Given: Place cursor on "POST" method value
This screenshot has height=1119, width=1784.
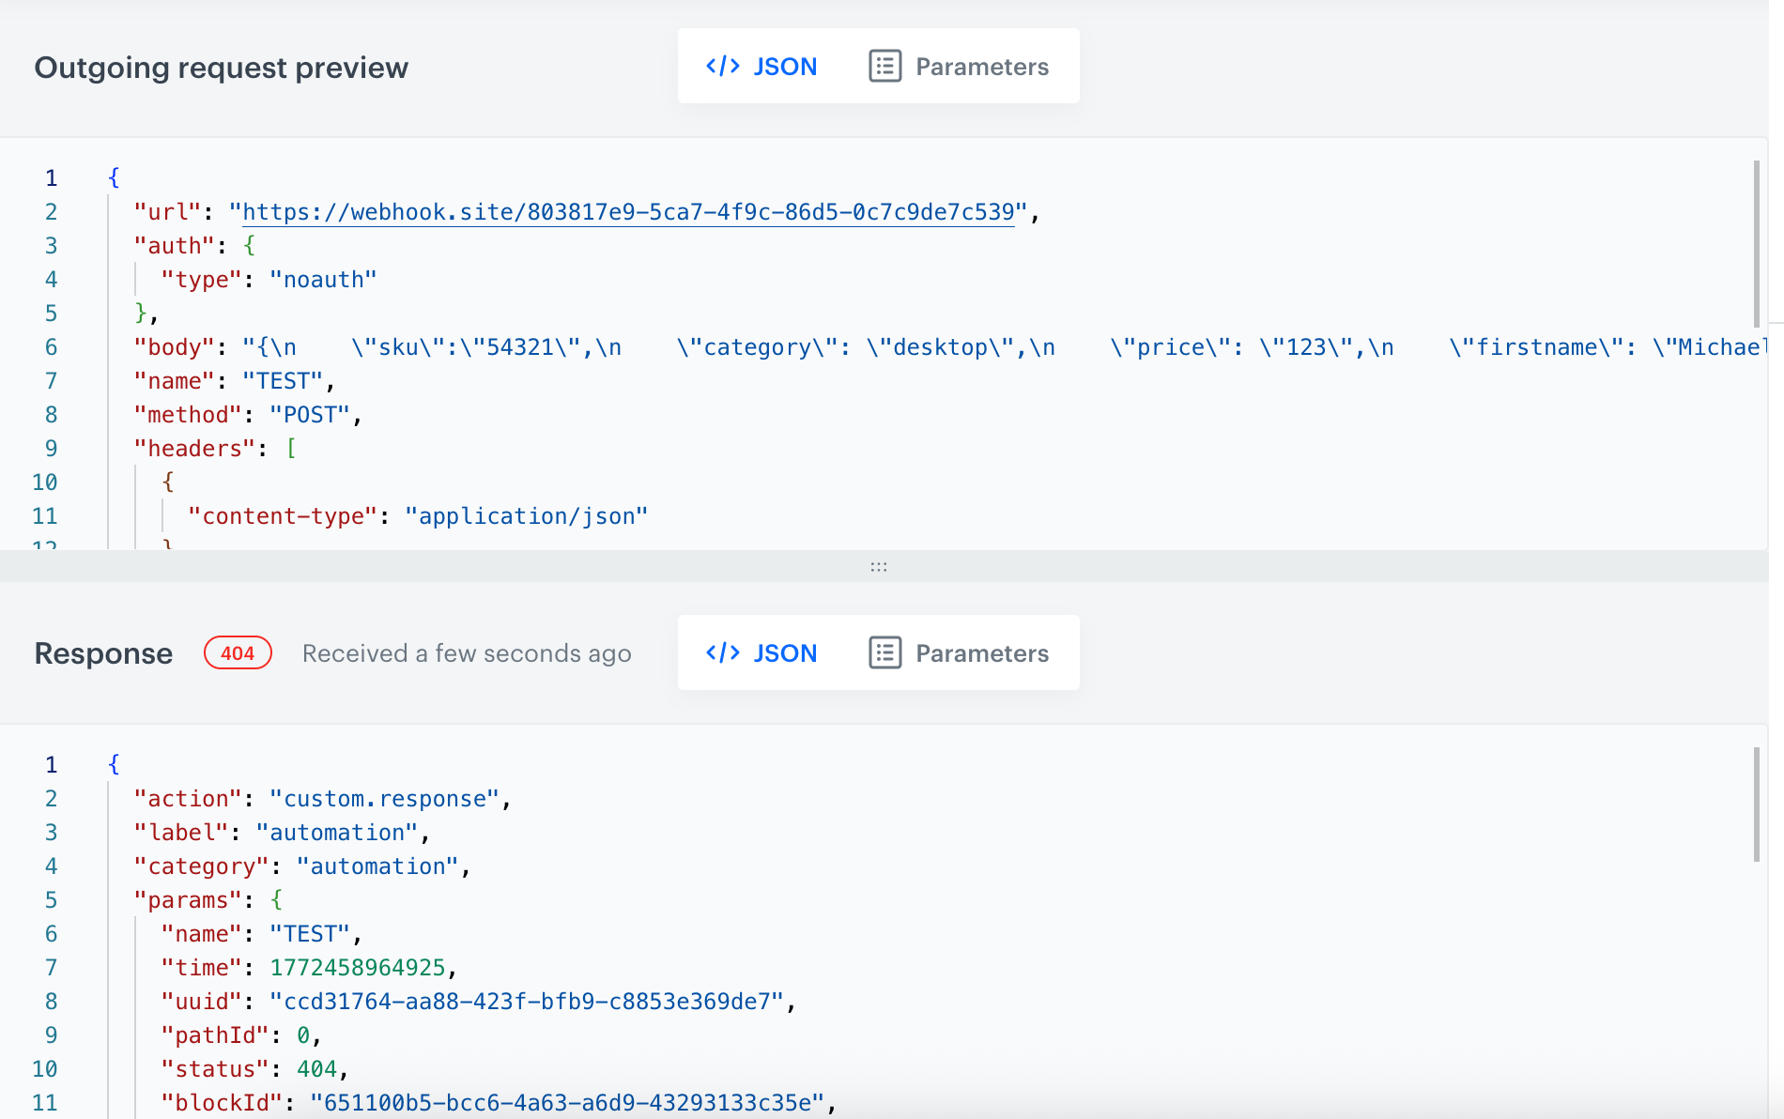Looking at the screenshot, I should 310,415.
